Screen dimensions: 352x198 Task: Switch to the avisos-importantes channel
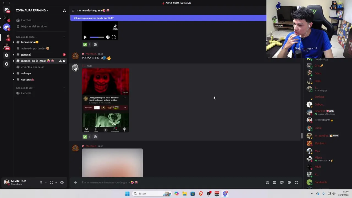tap(41, 48)
